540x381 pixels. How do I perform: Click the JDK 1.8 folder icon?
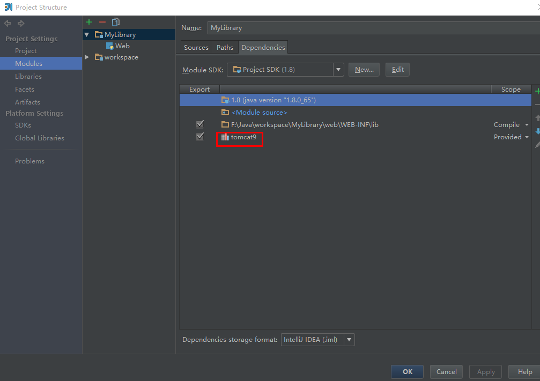pyautogui.click(x=225, y=100)
